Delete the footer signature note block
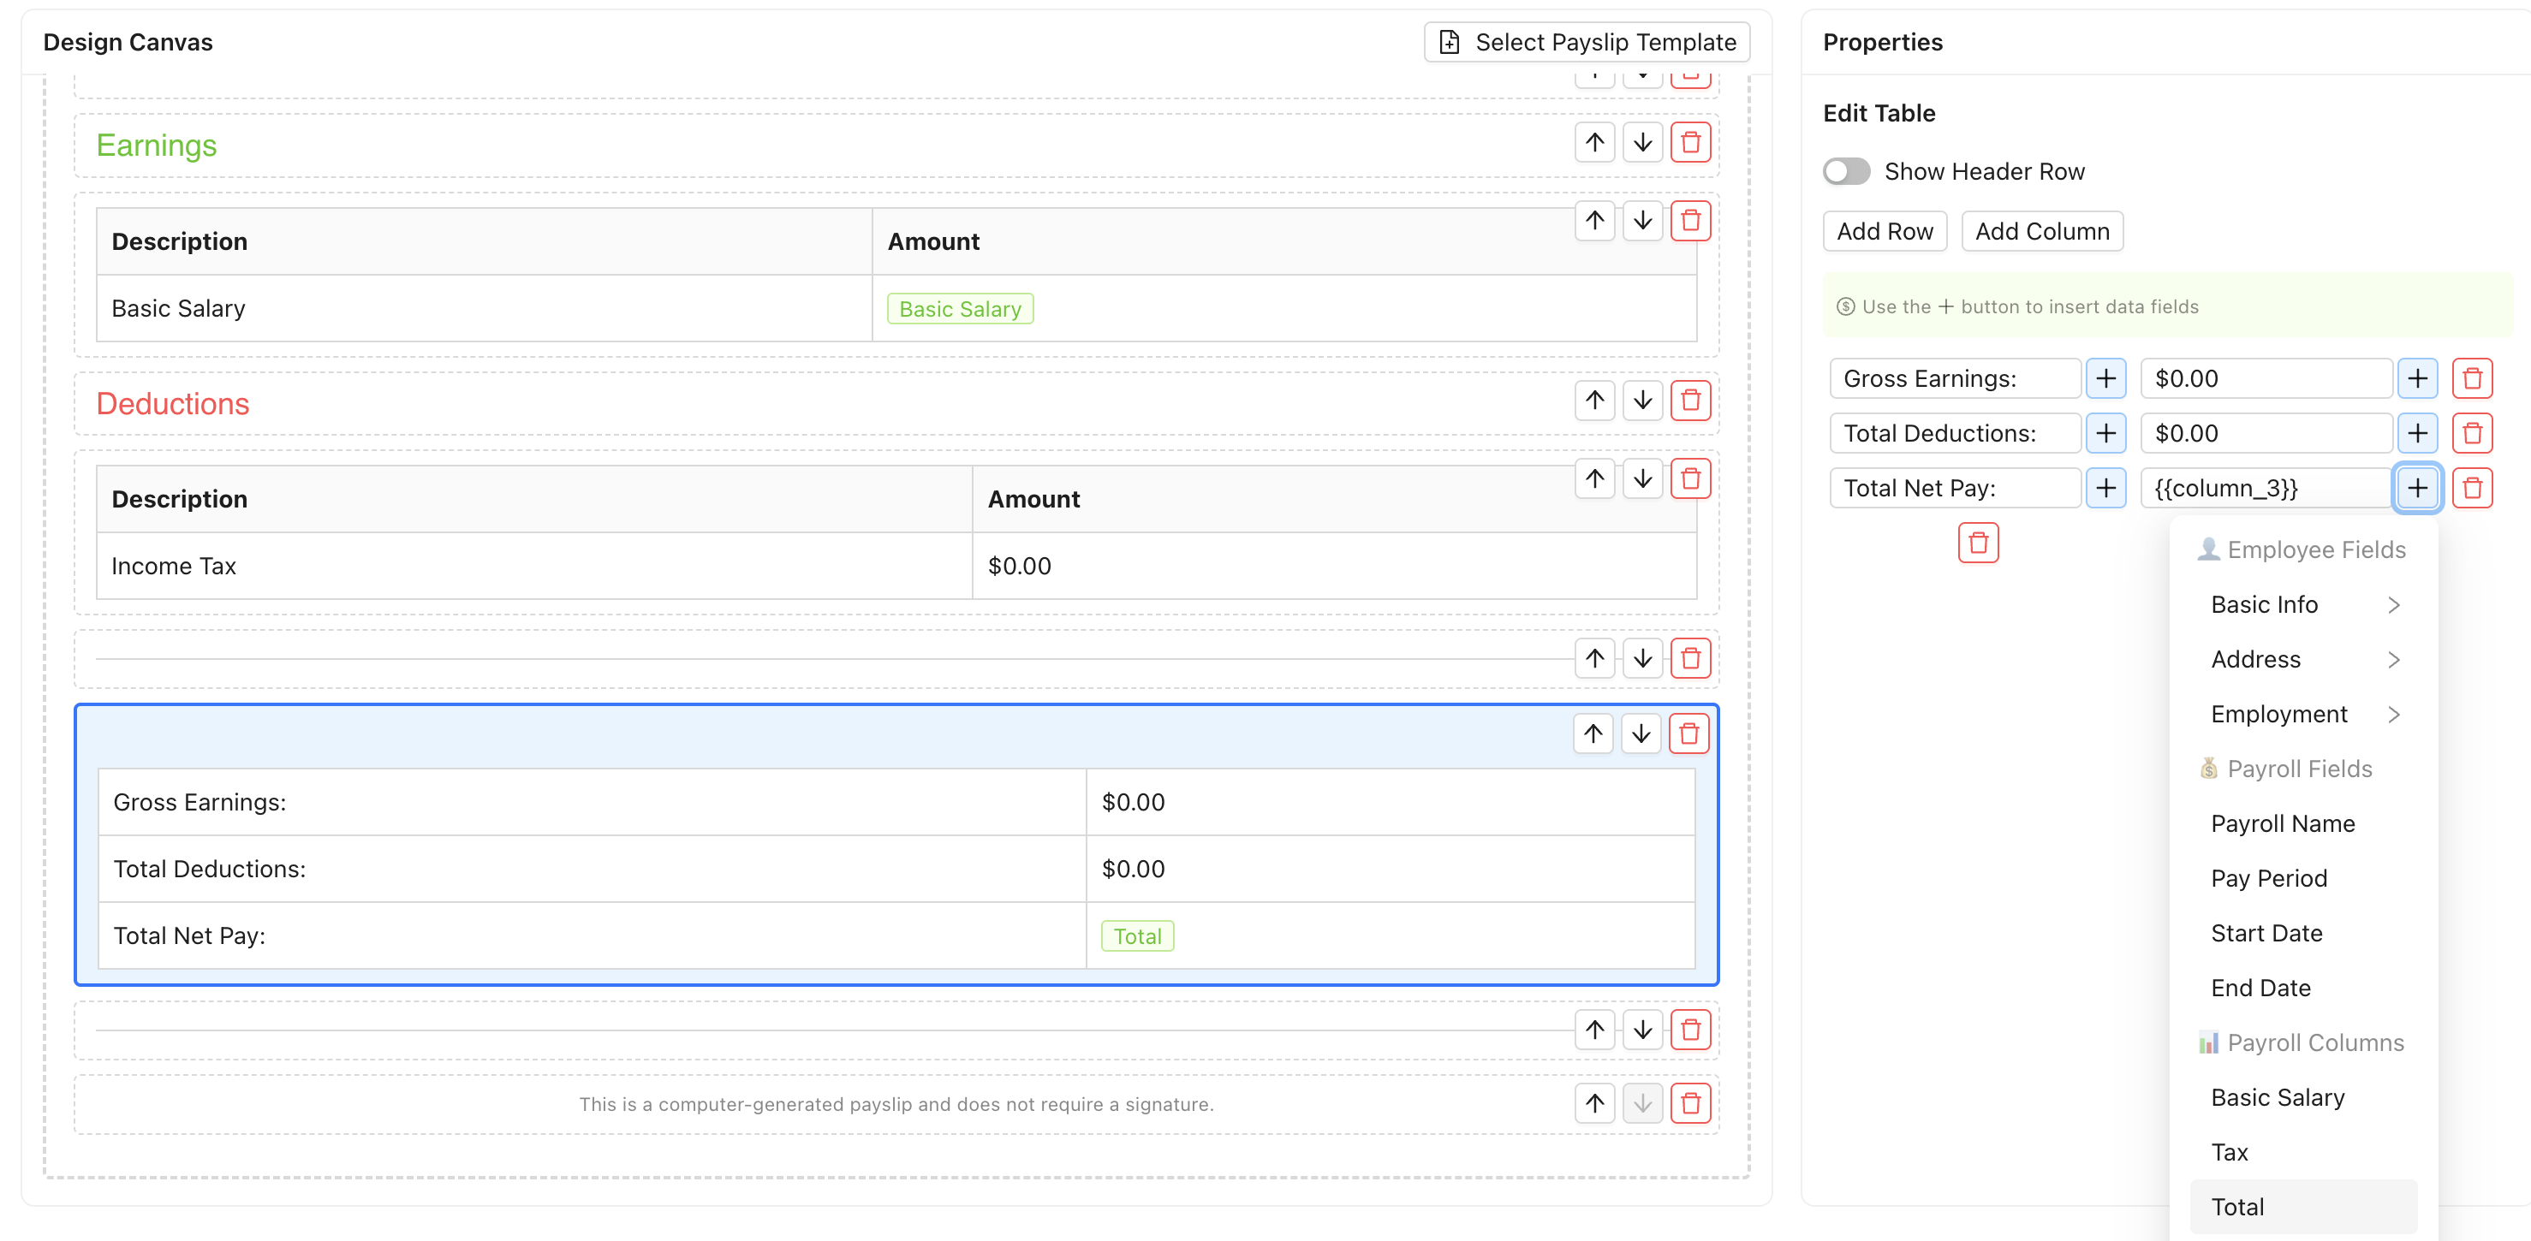 [x=1690, y=1103]
